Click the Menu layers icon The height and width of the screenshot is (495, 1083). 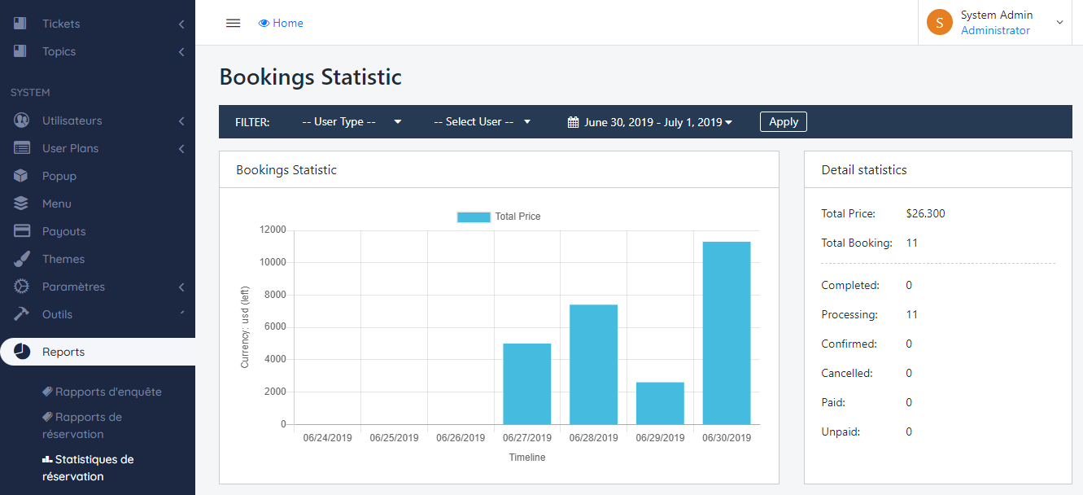[x=22, y=204]
